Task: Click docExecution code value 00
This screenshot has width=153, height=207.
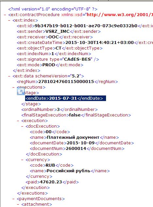Action: tap(49, 132)
